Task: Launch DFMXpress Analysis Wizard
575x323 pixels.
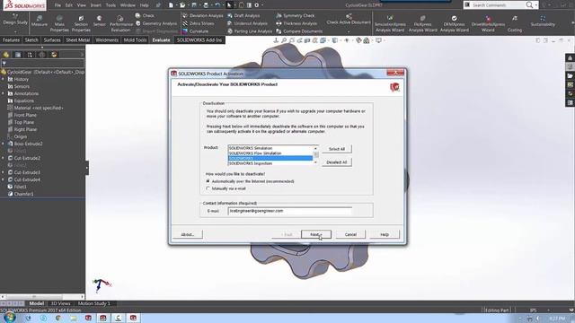Action: click(454, 23)
